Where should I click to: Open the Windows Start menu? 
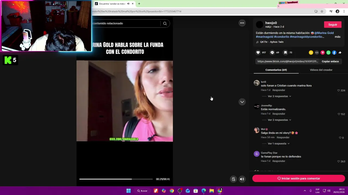point(129,191)
